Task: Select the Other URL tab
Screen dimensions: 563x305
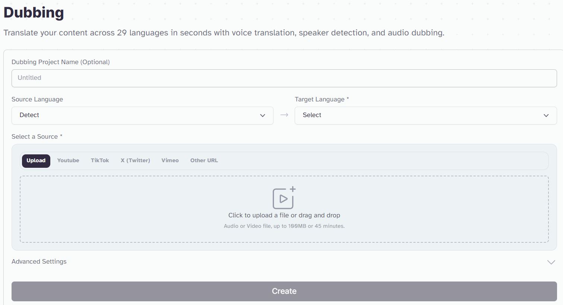Action: point(204,161)
